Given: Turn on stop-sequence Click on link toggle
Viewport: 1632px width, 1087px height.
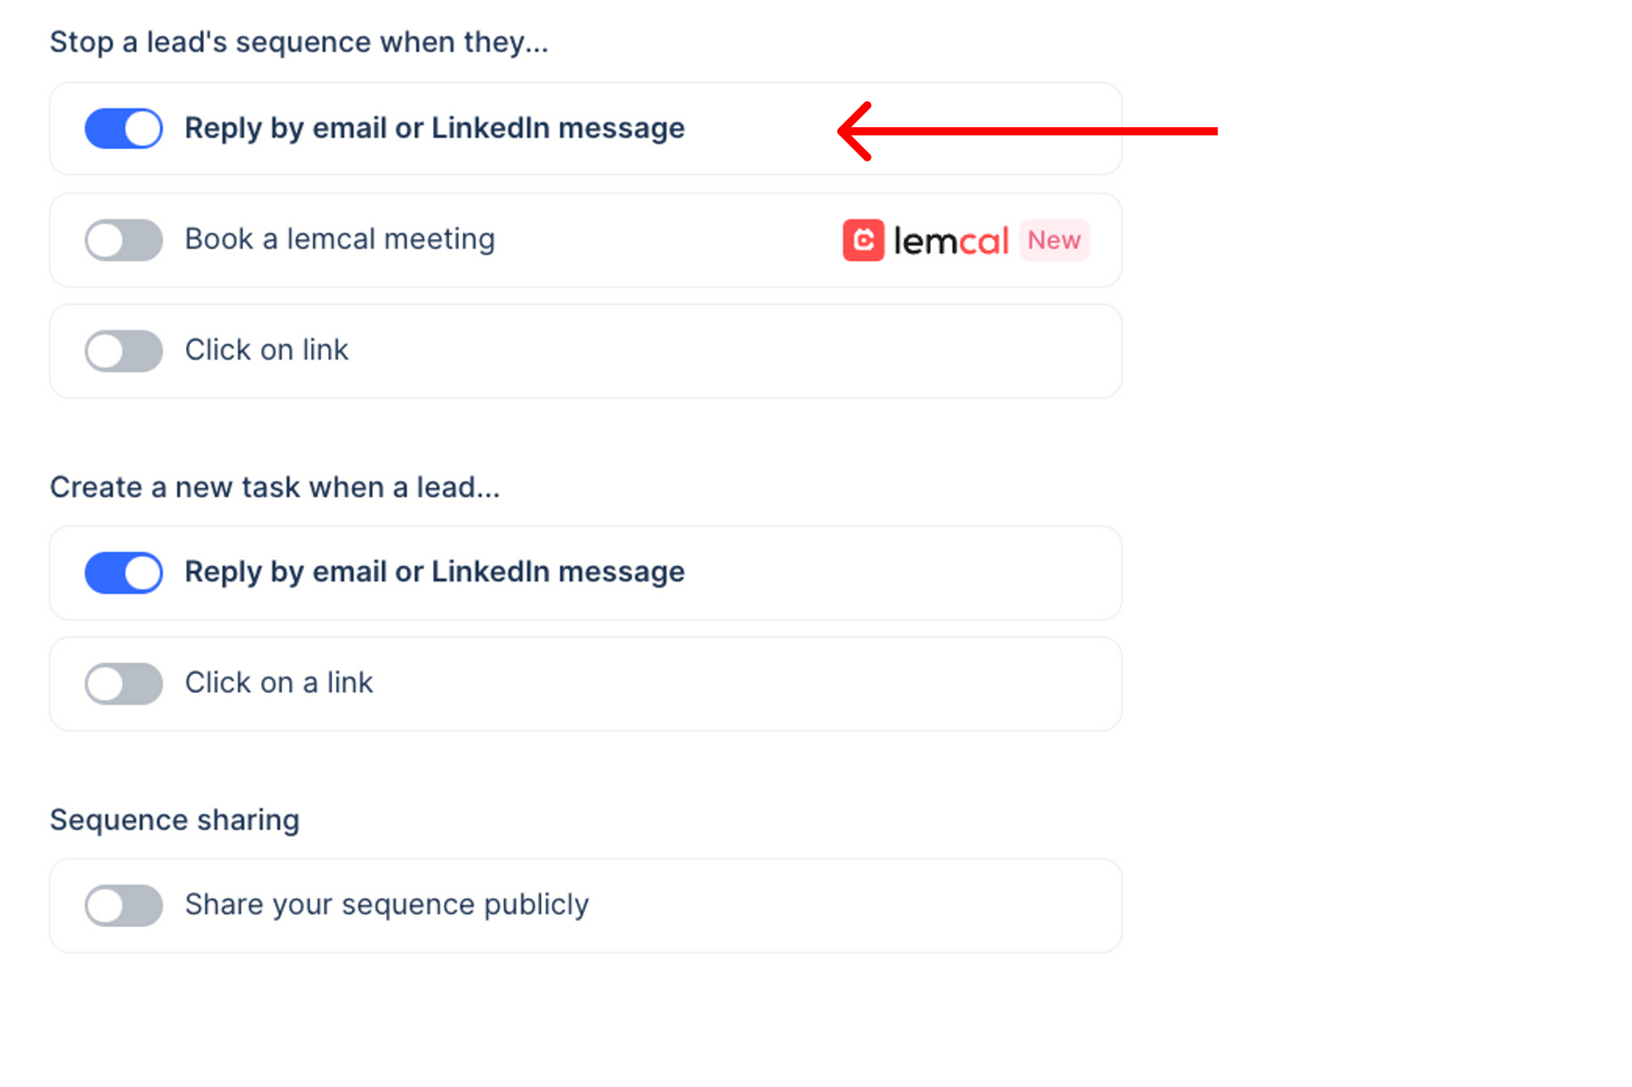Looking at the screenshot, I should click(x=124, y=351).
